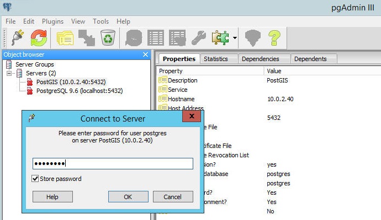Click the Object browser panel title
This screenshot has height=220, width=381.
pyautogui.click(x=24, y=54)
